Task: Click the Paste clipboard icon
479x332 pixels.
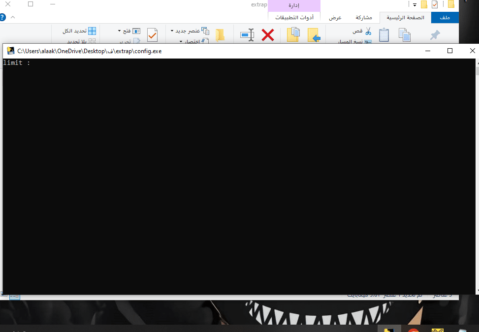Action: 384,35
